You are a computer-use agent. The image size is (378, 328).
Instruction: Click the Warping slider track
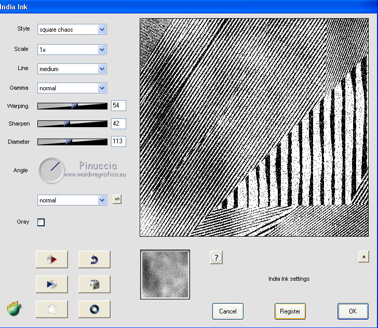pos(72,106)
